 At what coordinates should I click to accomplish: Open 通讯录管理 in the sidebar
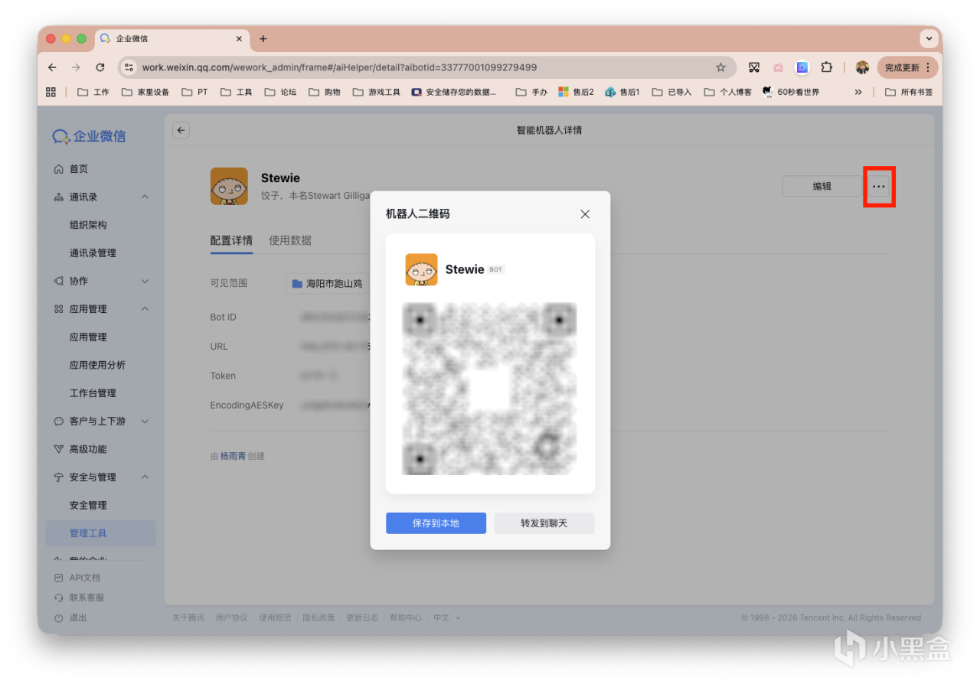pyautogui.click(x=93, y=253)
